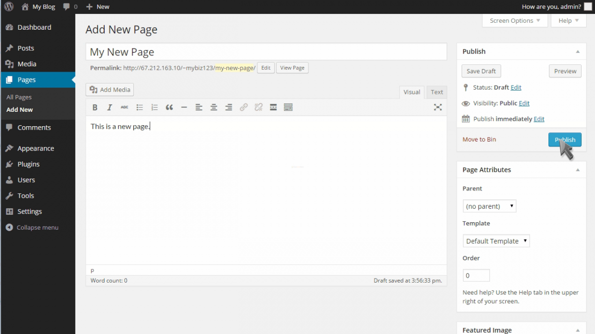Collapse the Publish panel

point(577,51)
